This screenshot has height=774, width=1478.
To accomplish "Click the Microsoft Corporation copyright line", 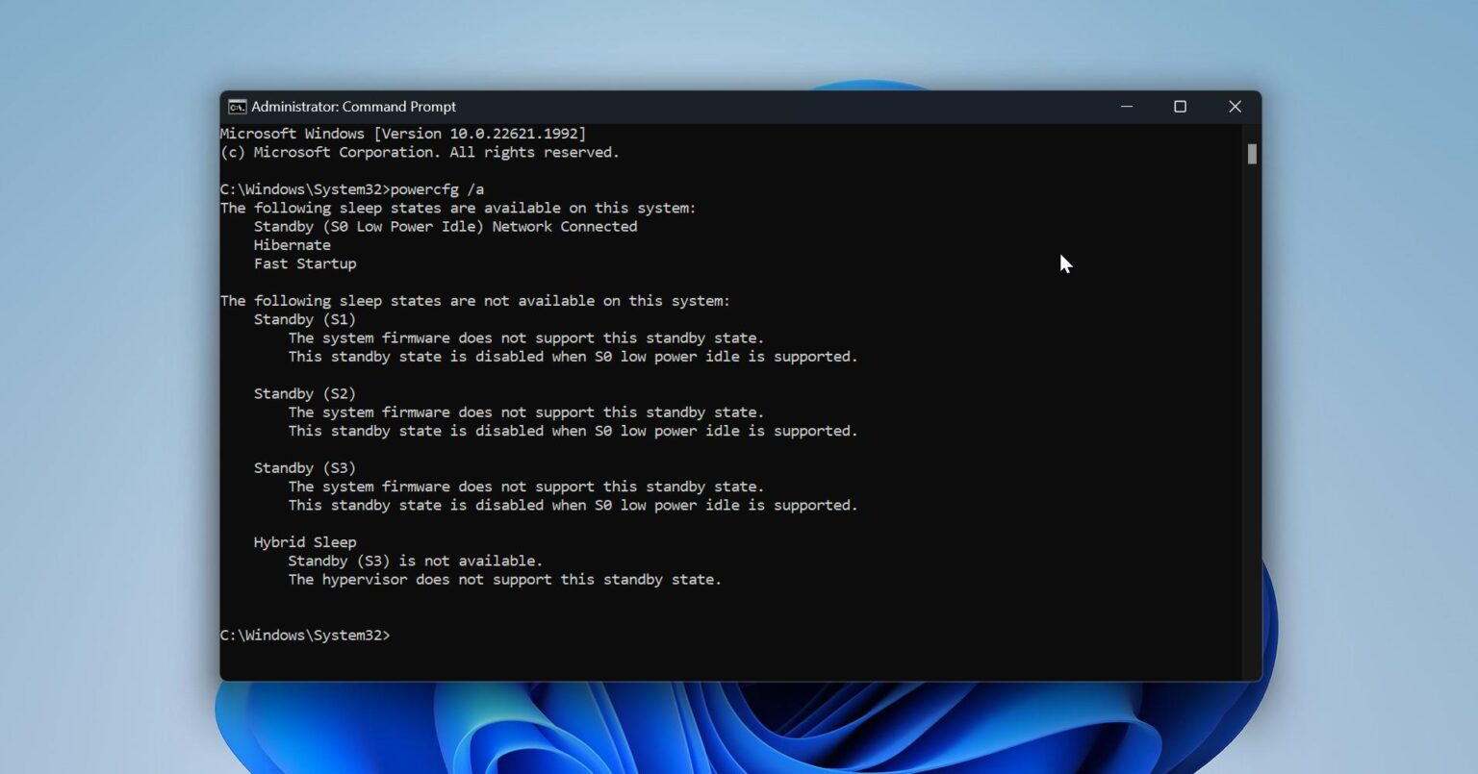I will click(419, 152).
